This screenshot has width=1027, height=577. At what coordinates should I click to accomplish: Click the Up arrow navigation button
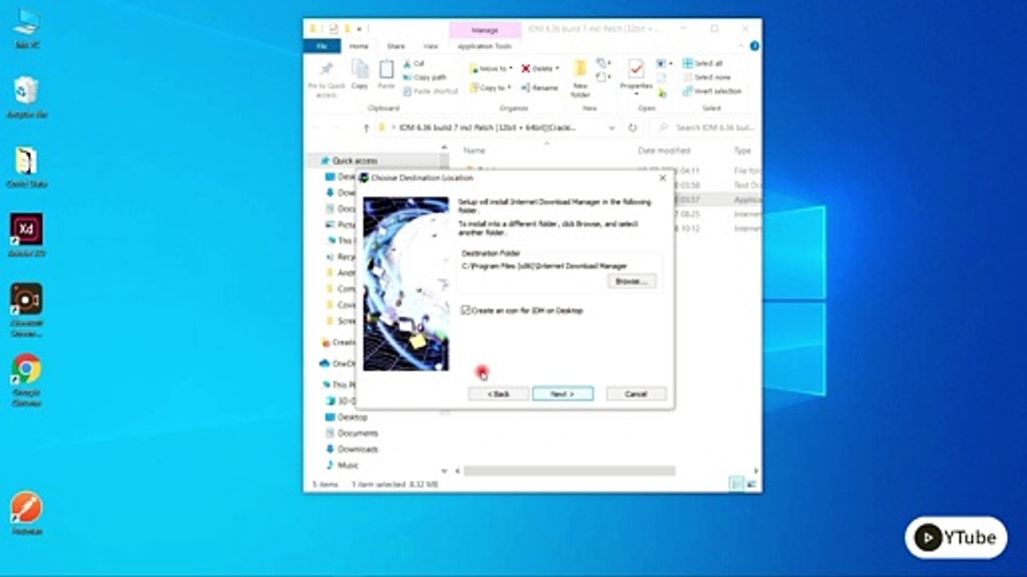[x=366, y=127]
